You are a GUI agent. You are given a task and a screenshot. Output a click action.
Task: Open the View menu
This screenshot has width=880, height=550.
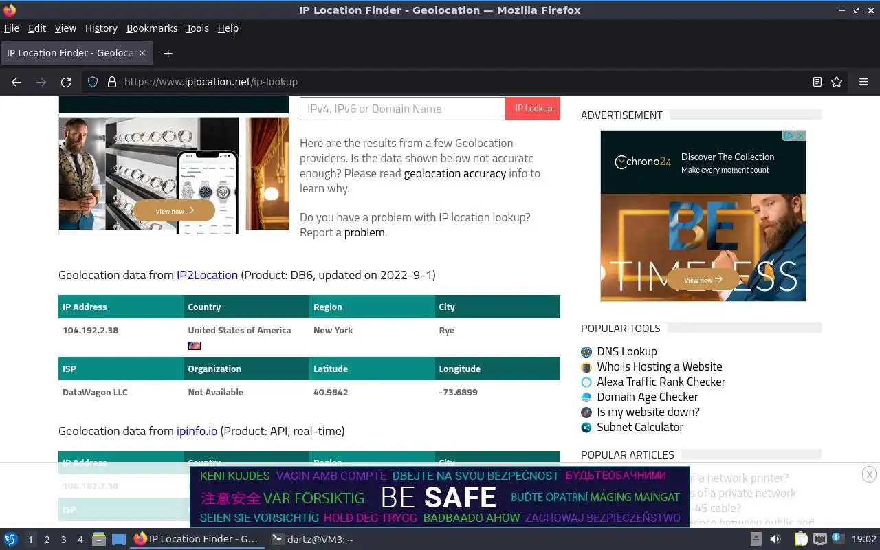[65, 28]
